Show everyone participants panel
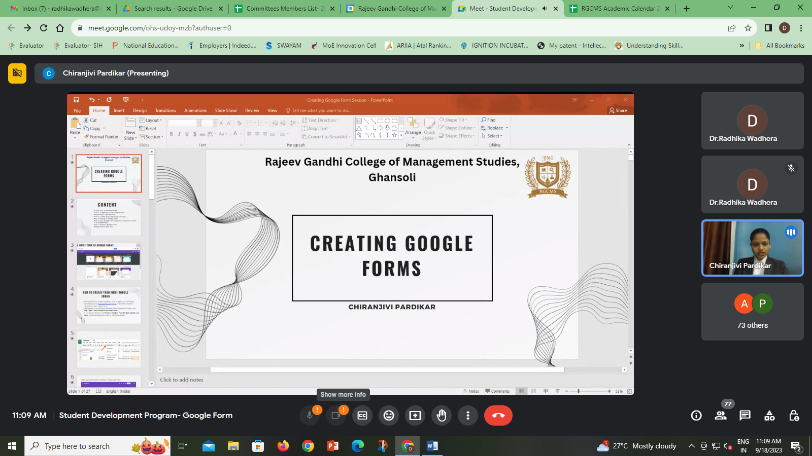The height and width of the screenshot is (456, 812). (x=721, y=415)
